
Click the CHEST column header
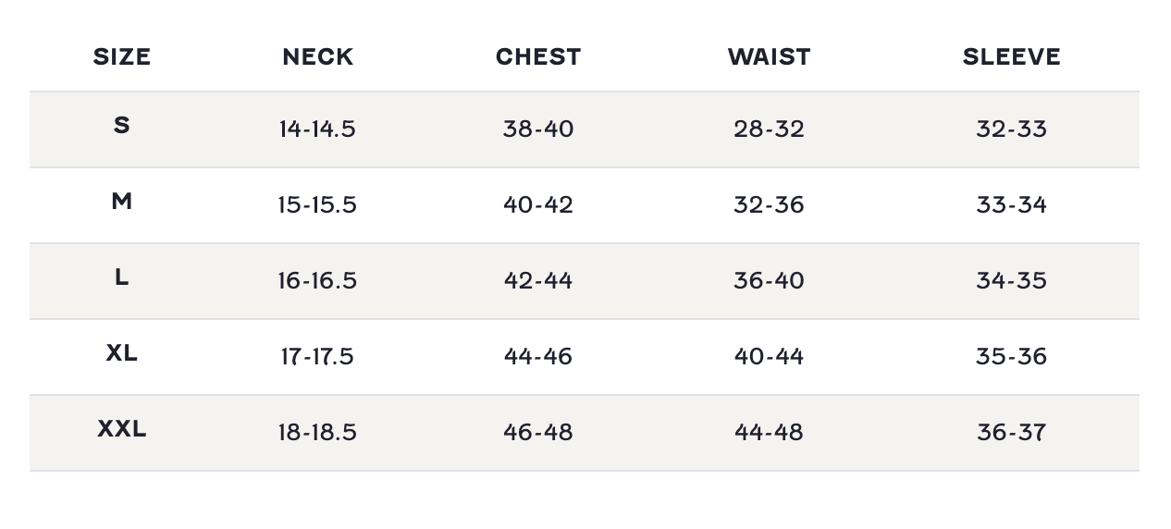click(538, 57)
